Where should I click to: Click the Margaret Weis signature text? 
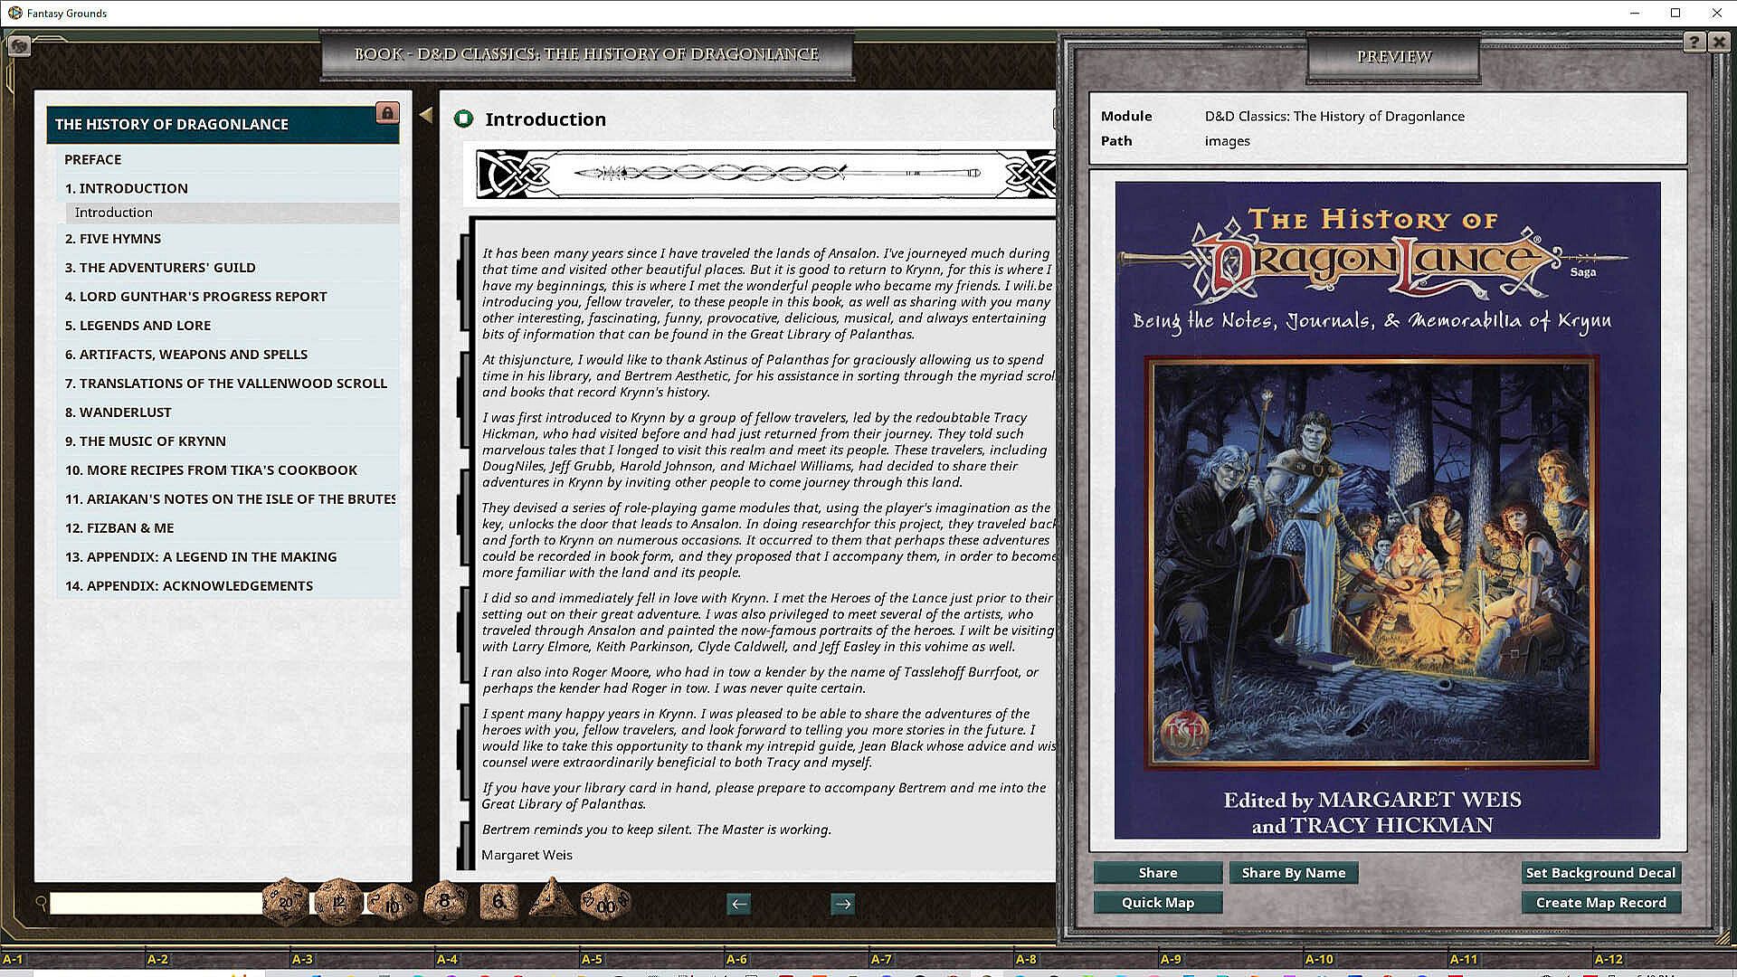527,855
